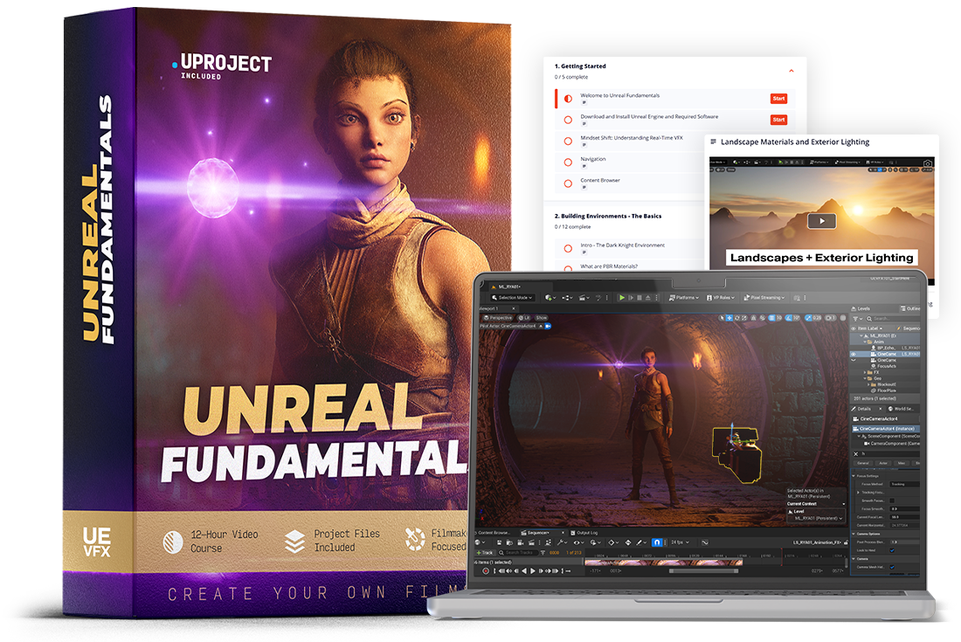Open the Perspective viewport dropdown
Image resolution: width=961 pixels, height=642 pixels.
pos(501,317)
